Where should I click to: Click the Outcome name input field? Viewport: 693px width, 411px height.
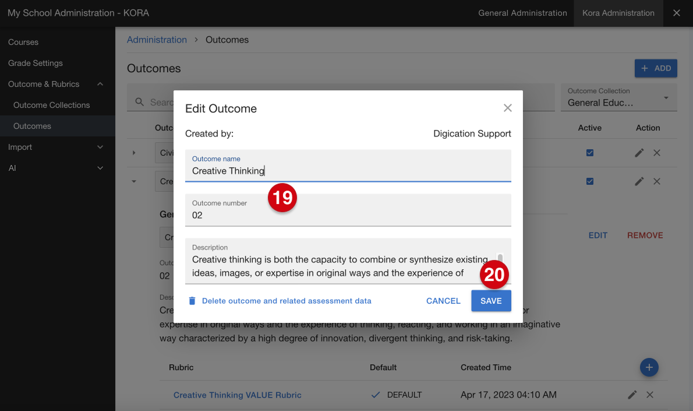pyautogui.click(x=348, y=166)
